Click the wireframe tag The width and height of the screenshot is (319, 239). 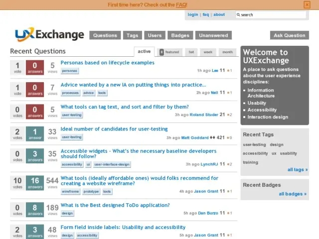click(70, 191)
